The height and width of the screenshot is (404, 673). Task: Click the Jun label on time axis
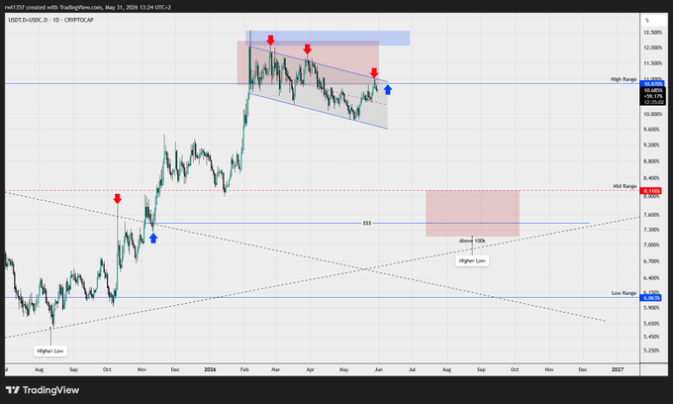pyautogui.click(x=378, y=369)
